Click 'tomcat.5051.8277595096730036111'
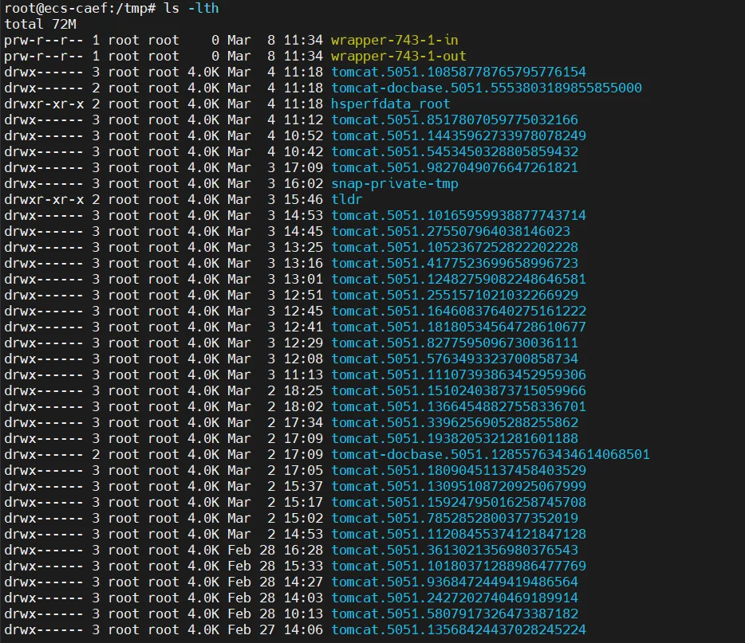The height and width of the screenshot is (643, 745). (455, 343)
